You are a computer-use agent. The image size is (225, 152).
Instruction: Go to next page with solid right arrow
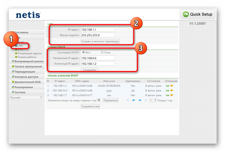[x=140, y=100]
